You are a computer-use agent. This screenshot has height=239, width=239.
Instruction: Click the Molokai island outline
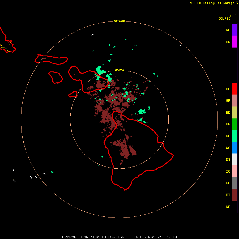[x=51, y=59]
